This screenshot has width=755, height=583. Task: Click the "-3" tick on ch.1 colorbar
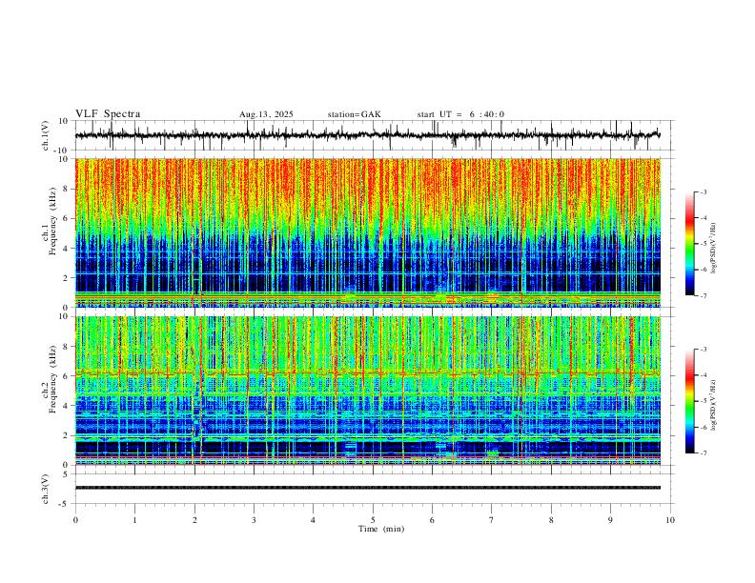pos(704,191)
